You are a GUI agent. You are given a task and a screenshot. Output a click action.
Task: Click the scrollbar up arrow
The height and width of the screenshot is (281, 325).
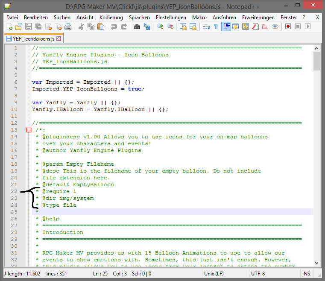click(x=316, y=48)
